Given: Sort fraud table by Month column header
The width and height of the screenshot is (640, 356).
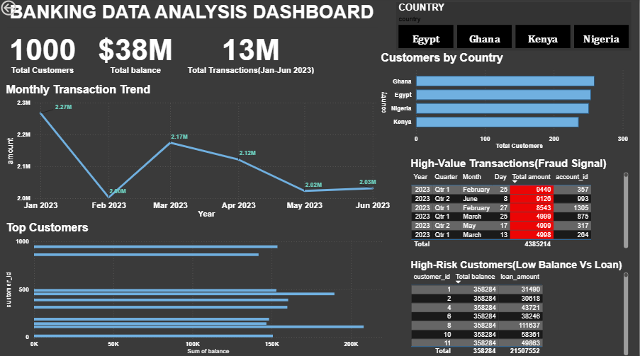Looking at the screenshot, I should 472,176.
